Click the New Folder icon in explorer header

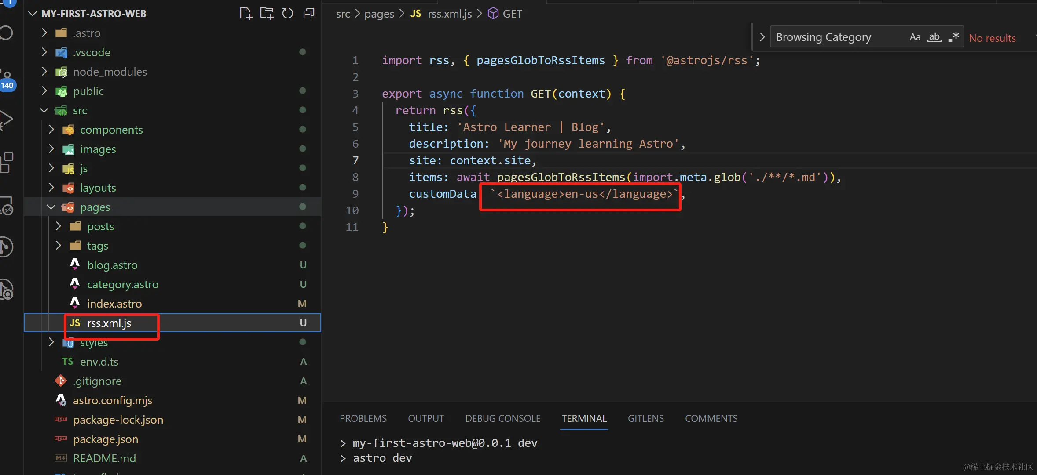267,14
